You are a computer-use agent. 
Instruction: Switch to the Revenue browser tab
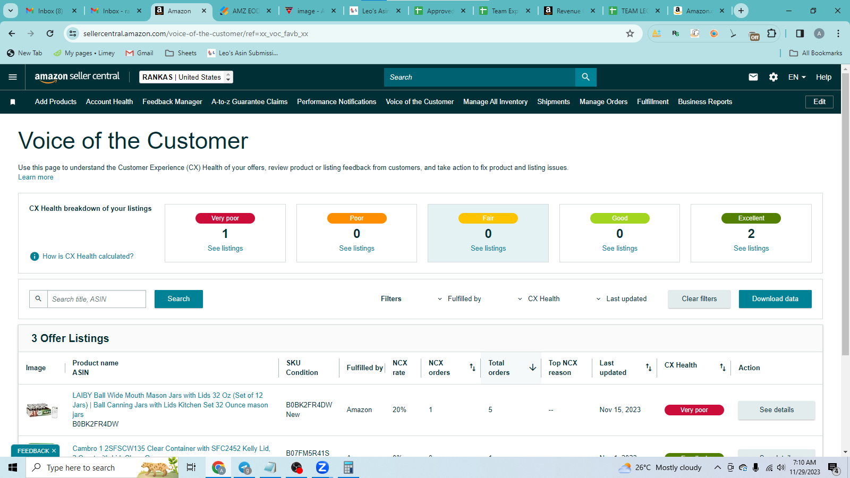point(568,11)
